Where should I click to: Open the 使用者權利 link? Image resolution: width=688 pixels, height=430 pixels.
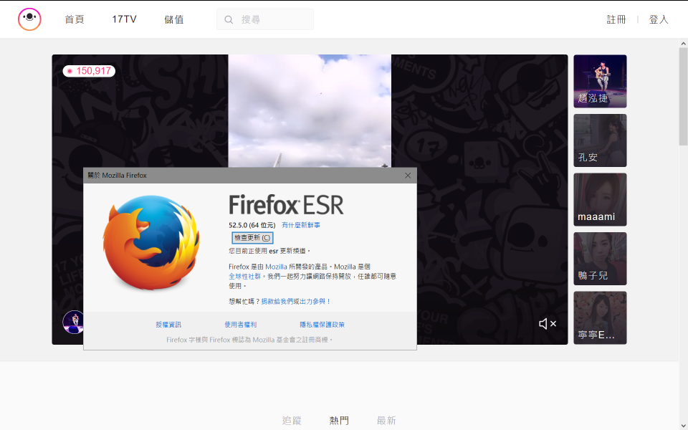click(241, 325)
